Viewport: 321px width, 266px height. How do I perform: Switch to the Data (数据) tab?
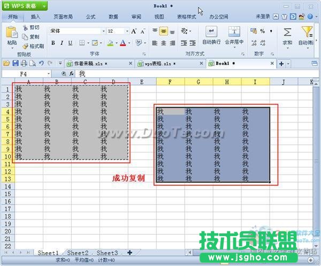(113, 17)
